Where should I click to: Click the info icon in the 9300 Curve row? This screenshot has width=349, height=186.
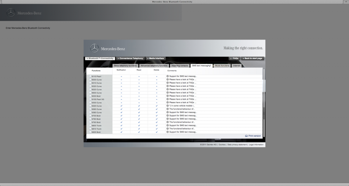tap(168, 102)
